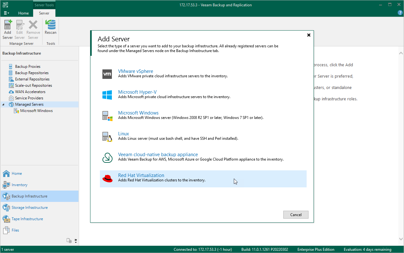This screenshot has height=253, width=404.
Task: Select Managed Servers tree node label
Action: click(x=29, y=104)
